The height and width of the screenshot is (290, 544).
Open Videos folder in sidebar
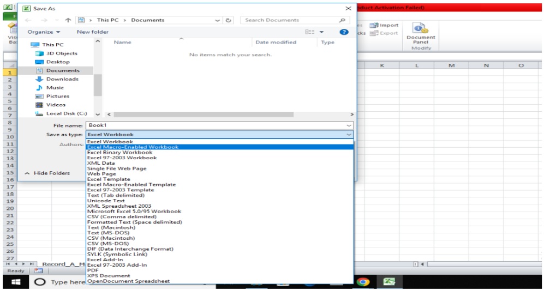point(50,105)
